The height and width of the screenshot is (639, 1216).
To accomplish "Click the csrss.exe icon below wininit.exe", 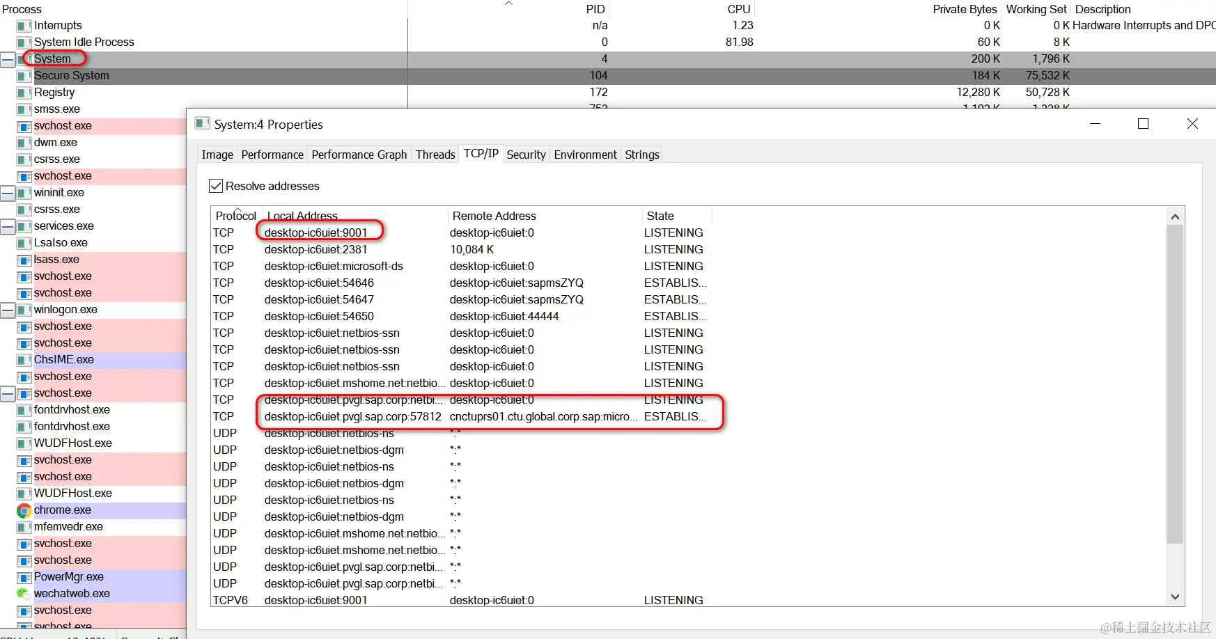I will (24, 210).
